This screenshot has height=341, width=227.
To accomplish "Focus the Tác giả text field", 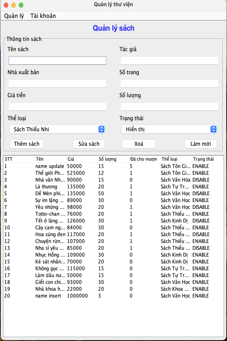I will [169, 61].
